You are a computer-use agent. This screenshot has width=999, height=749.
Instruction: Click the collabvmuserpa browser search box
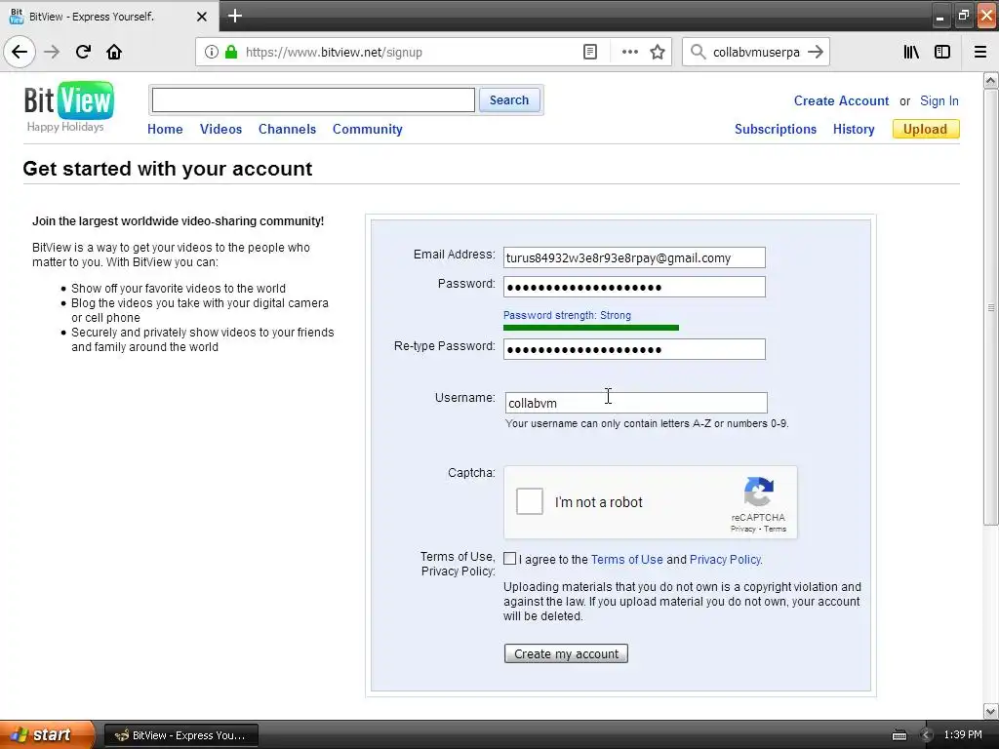pos(756,53)
